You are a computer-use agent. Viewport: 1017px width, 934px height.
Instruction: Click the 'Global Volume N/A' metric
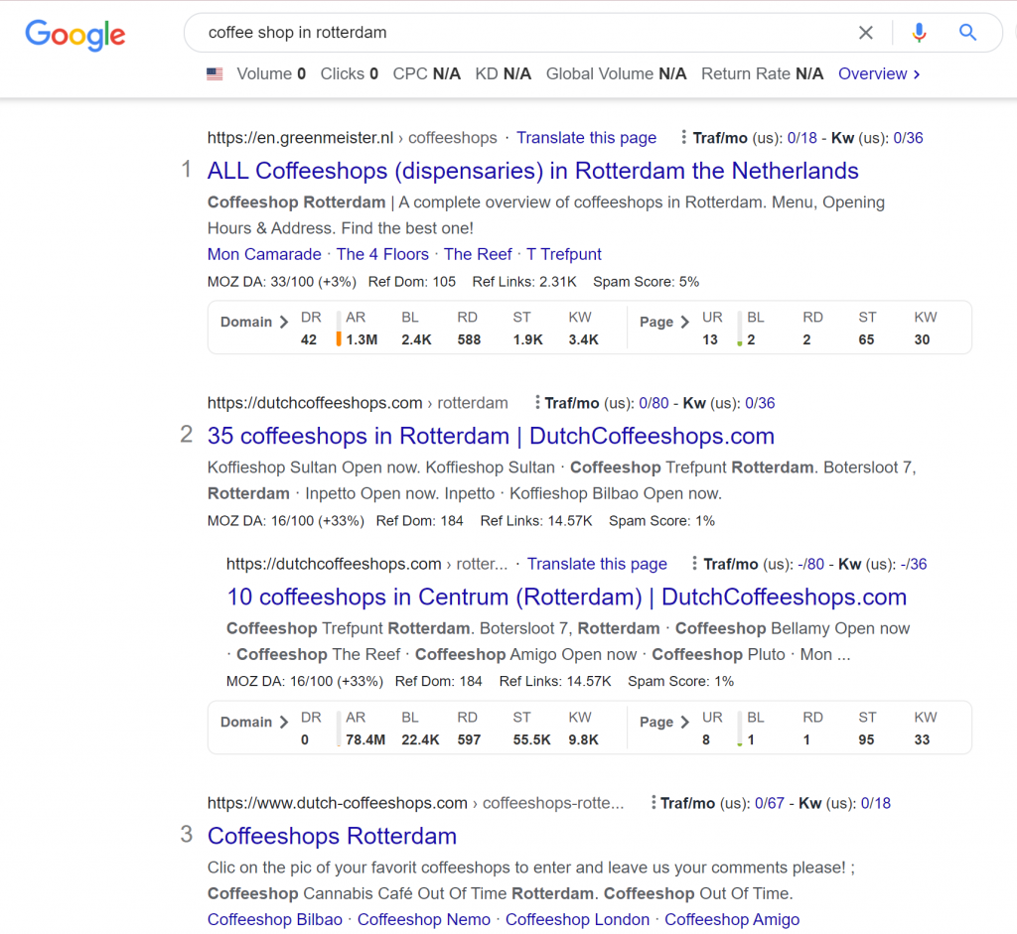(616, 73)
